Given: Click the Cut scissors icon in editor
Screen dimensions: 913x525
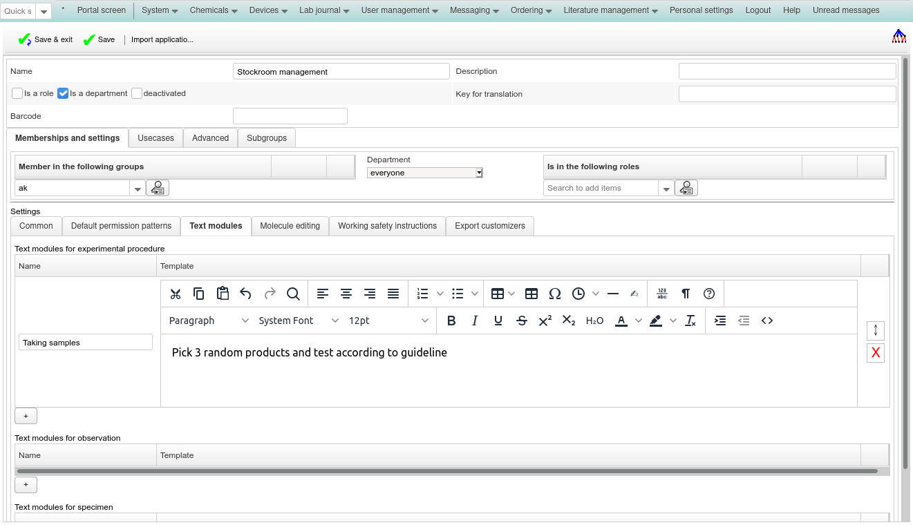Looking at the screenshot, I should pyautogui.click(x=176, y=294).
